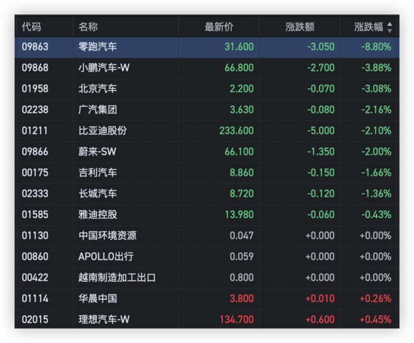
Task: Sort by 最新价 column header
Action: 219,27
